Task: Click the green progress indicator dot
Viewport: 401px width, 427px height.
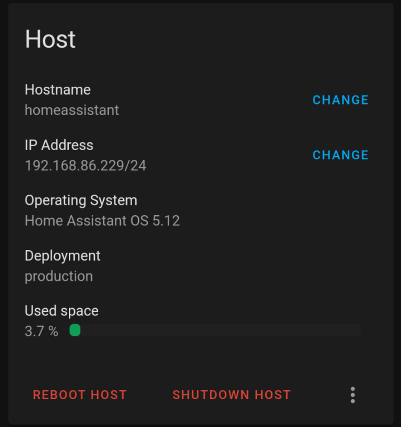Action: point(75,330)
